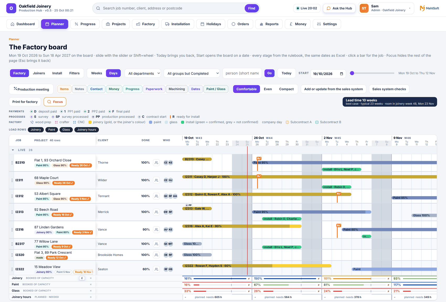
Task: Click the Paint 95% bar for job I2313
Action: pyautogui.click(x=312, y=212)
